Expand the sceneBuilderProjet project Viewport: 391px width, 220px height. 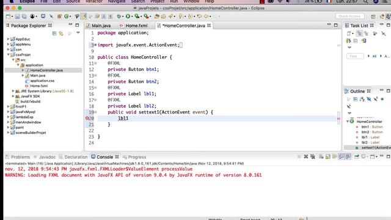tap(8, 133)
